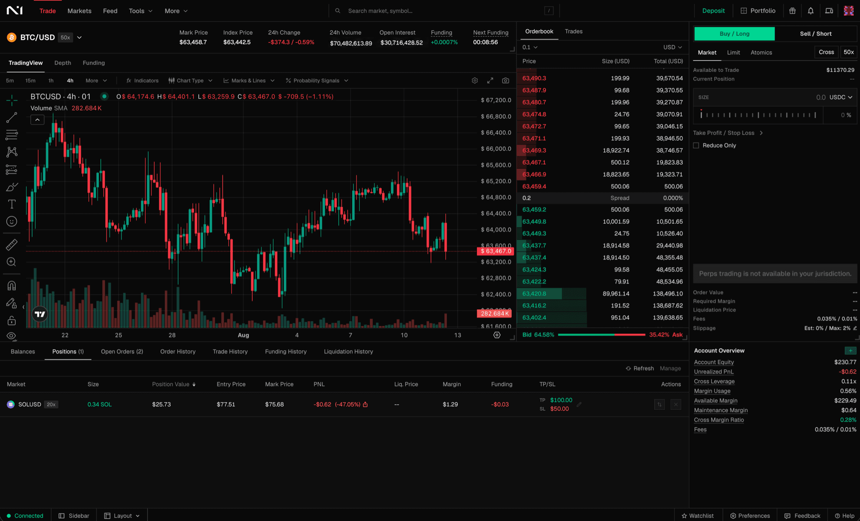Open Preferences in the status bar
The height and width of the screenshot is (521, 860).
point(750,516)
